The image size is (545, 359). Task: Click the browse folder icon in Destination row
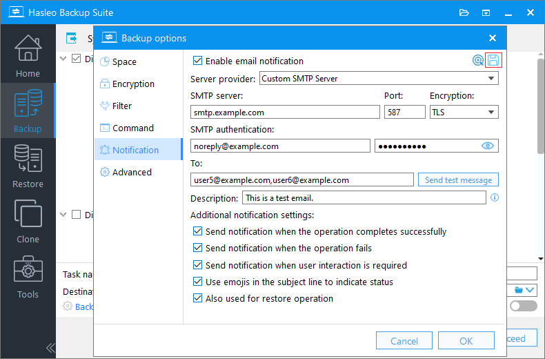[x=519, y=290]
